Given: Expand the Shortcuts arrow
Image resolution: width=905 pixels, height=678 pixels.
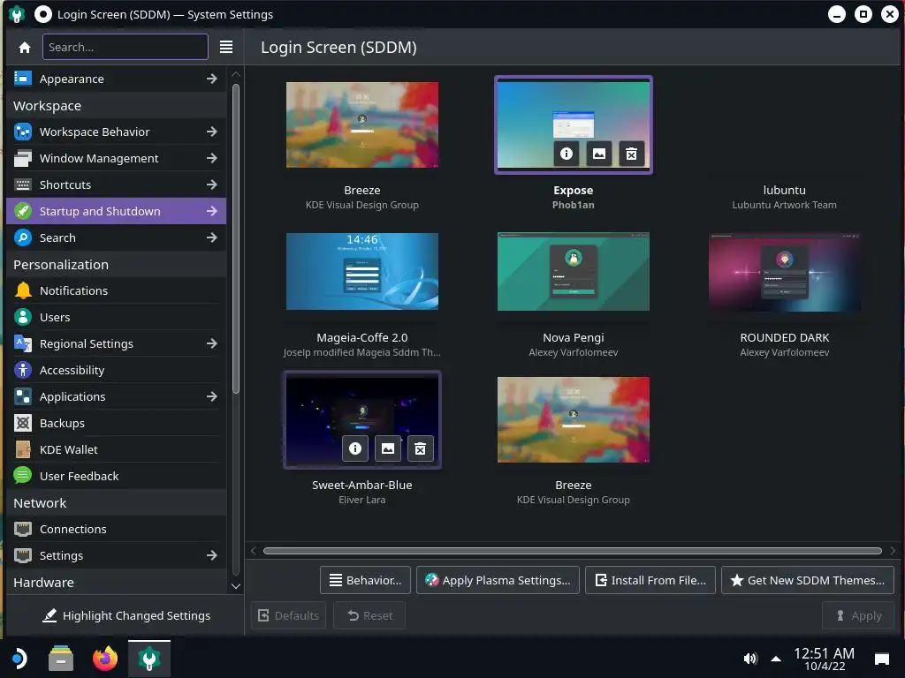Looking at the screenshot, I should (x=212, y=185).
